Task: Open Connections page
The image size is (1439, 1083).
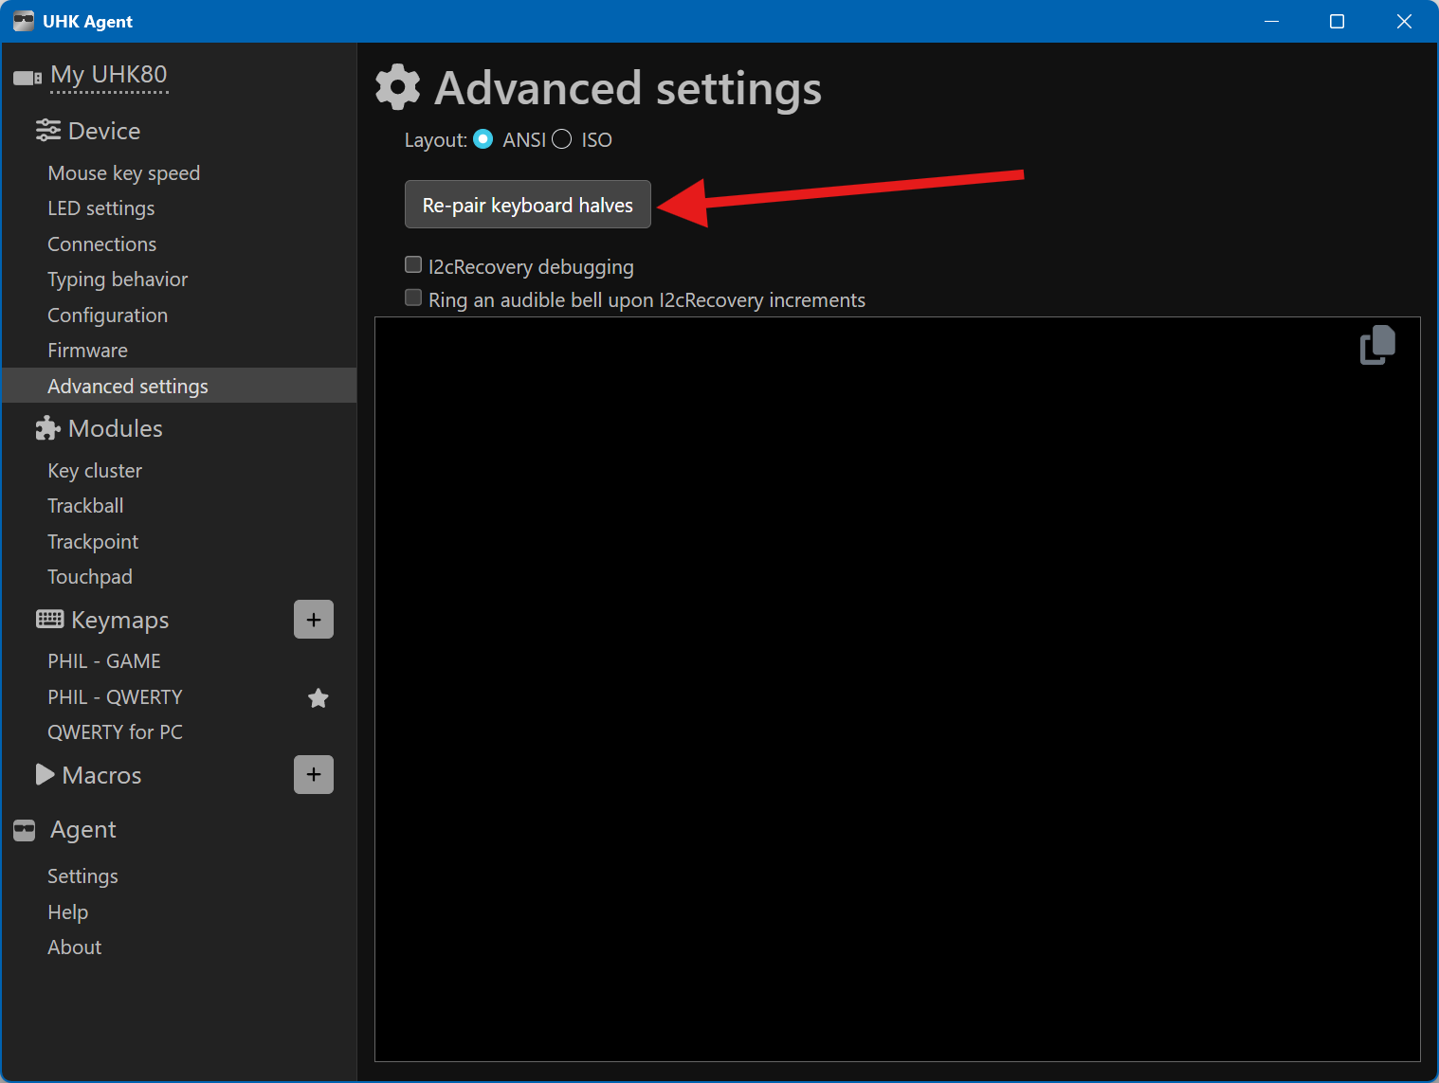Action: (102, 244)
